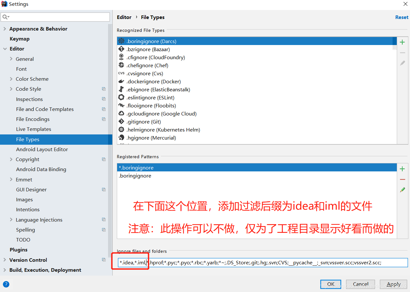This screenshot has width=410, height=292.
Task: Expand Build, Execution, Deployment section
Action: coord(5,270)
